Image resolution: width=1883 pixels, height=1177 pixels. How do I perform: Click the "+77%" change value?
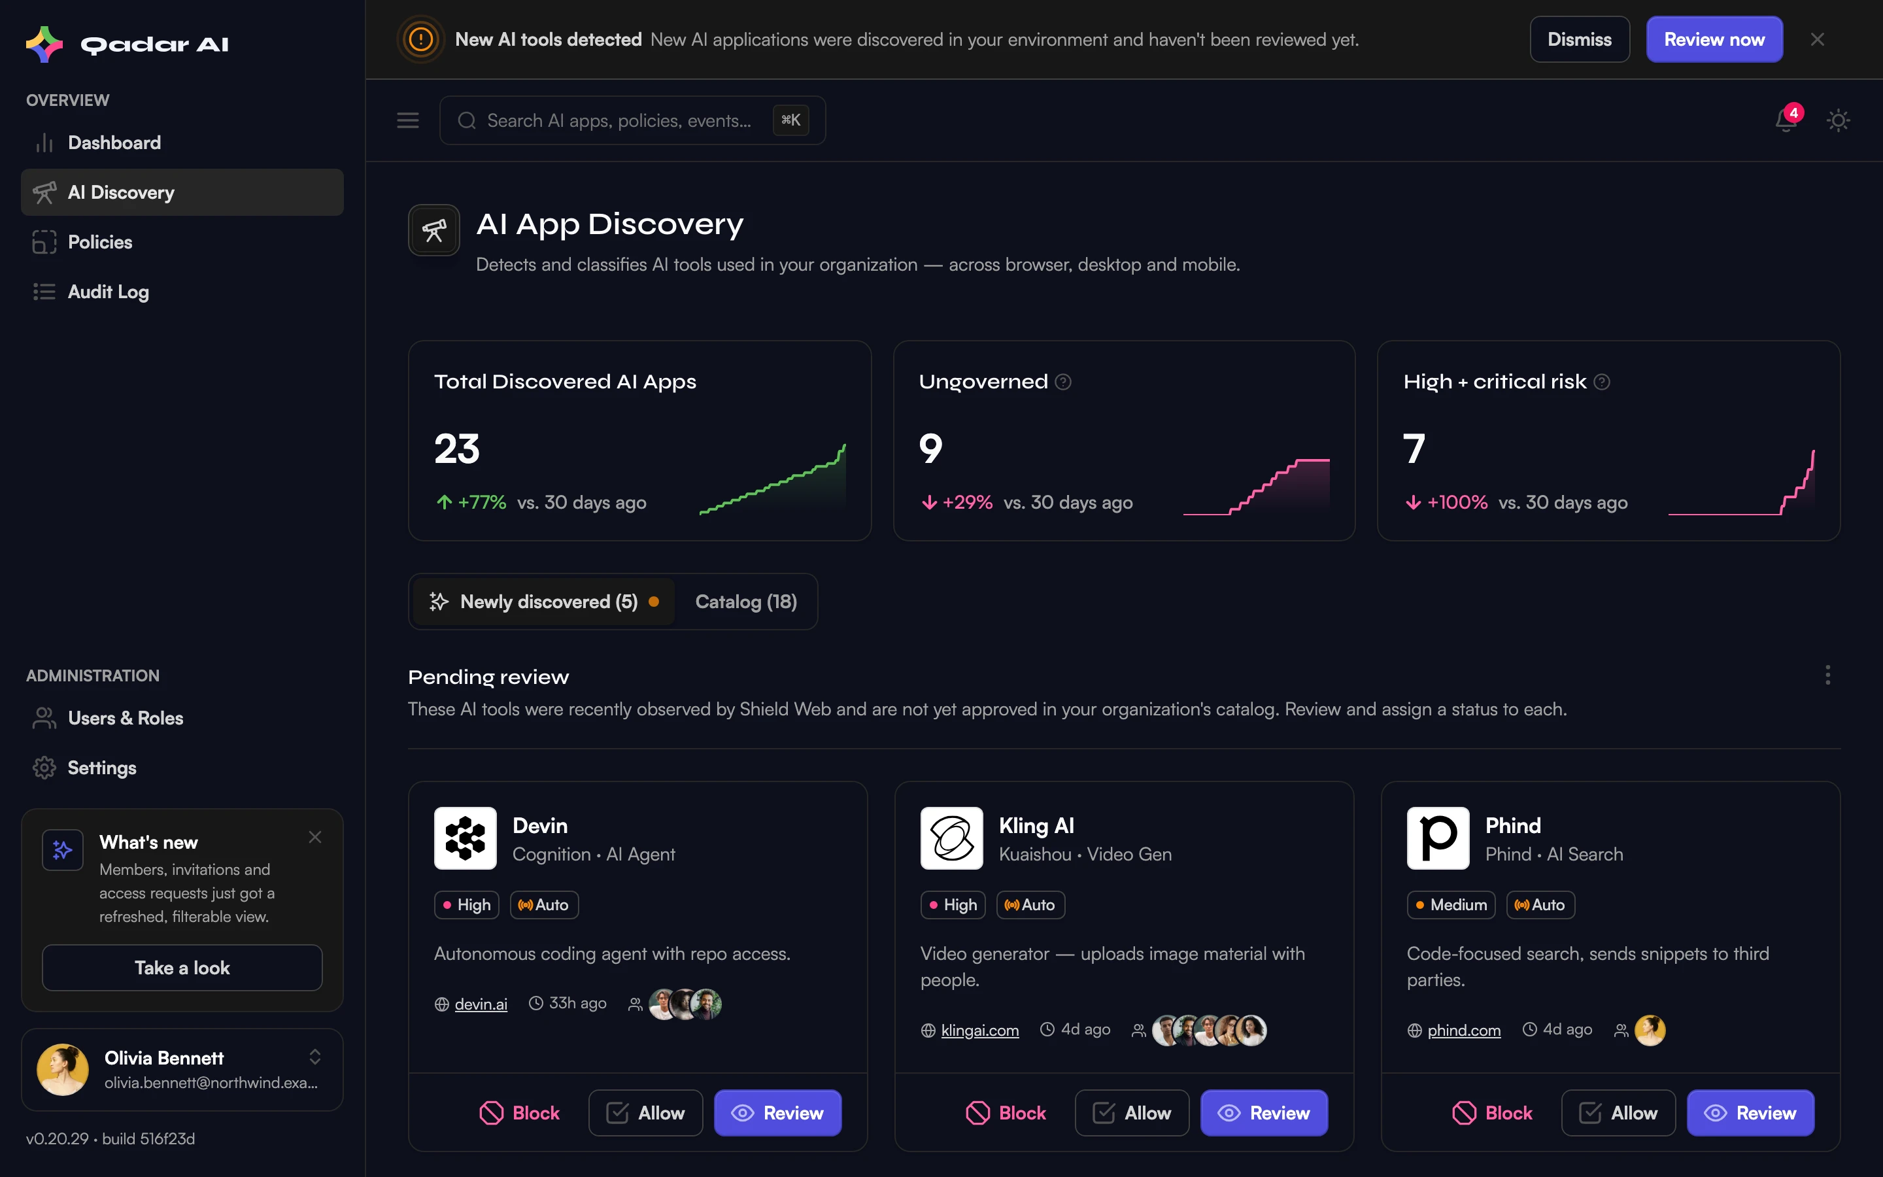(x=482, y=502)
